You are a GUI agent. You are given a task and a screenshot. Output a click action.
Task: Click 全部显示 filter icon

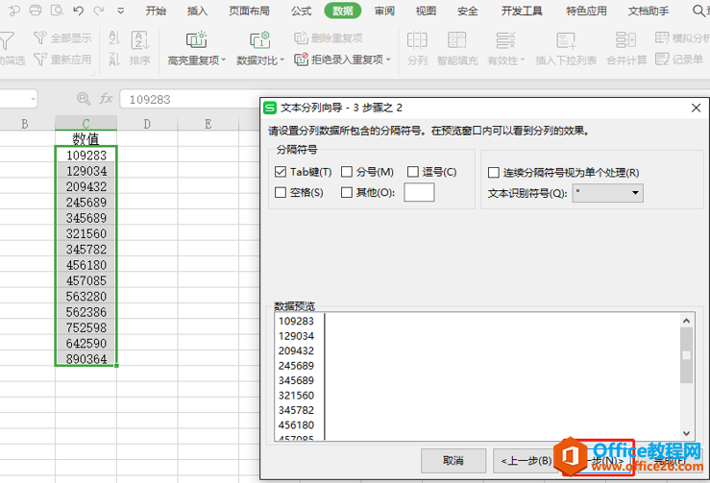[40, 37]
